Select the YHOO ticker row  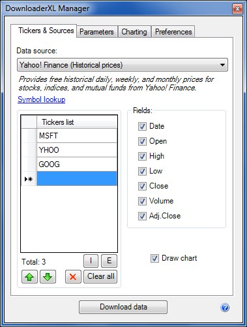[77, 150]
